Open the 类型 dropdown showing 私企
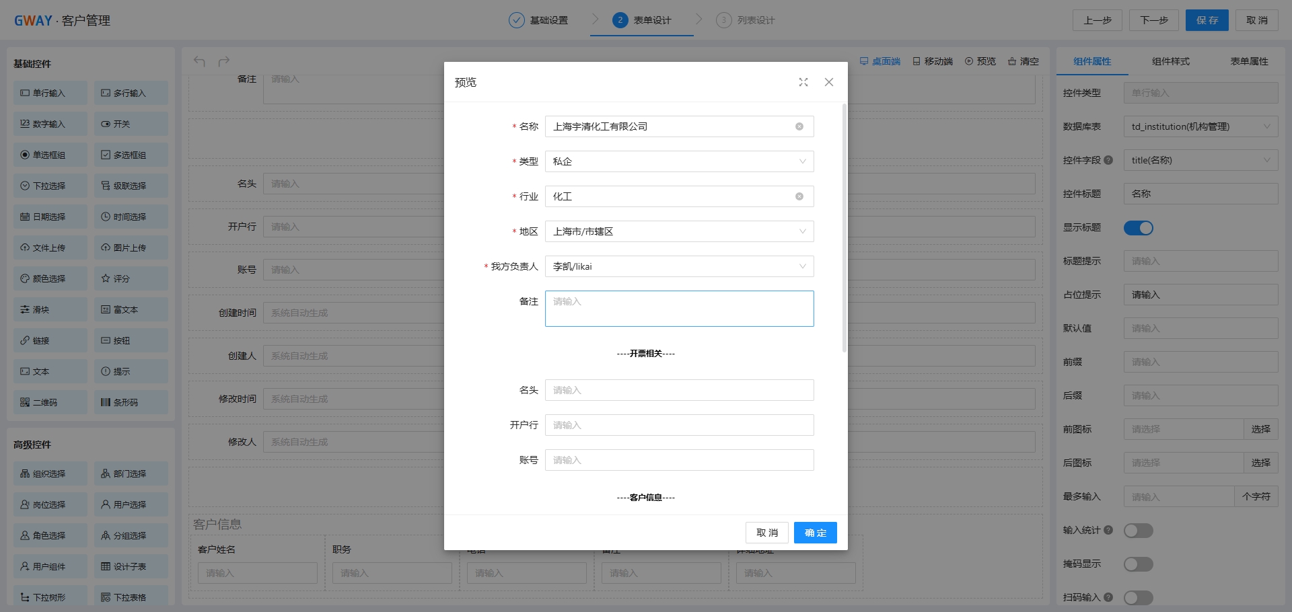The width and height of the screenshot is (1292, 612). (679, 161)
